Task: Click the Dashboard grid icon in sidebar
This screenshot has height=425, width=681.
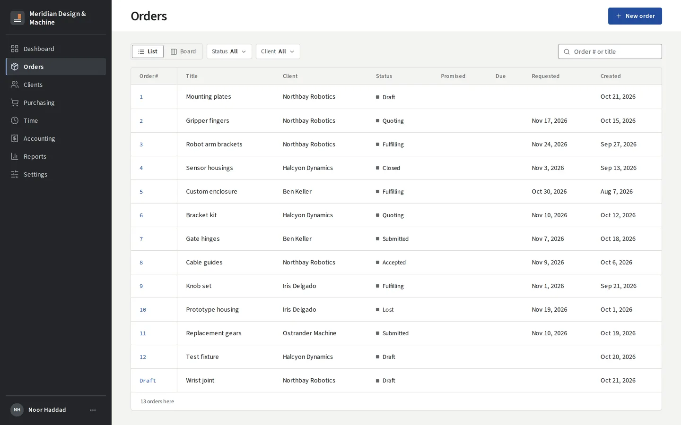Action: 15,49
